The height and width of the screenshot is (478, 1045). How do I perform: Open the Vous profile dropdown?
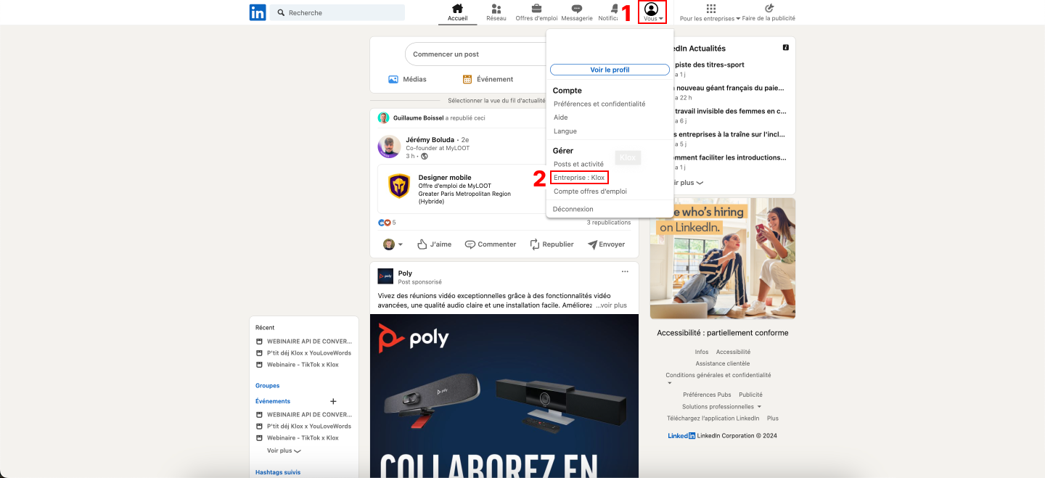652,12
